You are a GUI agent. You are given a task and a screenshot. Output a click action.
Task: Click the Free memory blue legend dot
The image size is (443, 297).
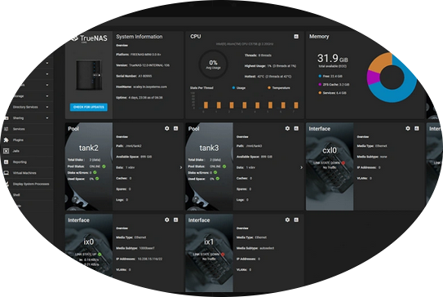(320, 76)
